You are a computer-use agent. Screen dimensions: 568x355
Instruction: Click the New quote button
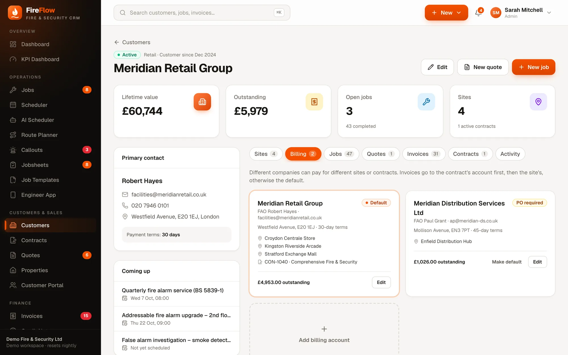tap(483, 67)
